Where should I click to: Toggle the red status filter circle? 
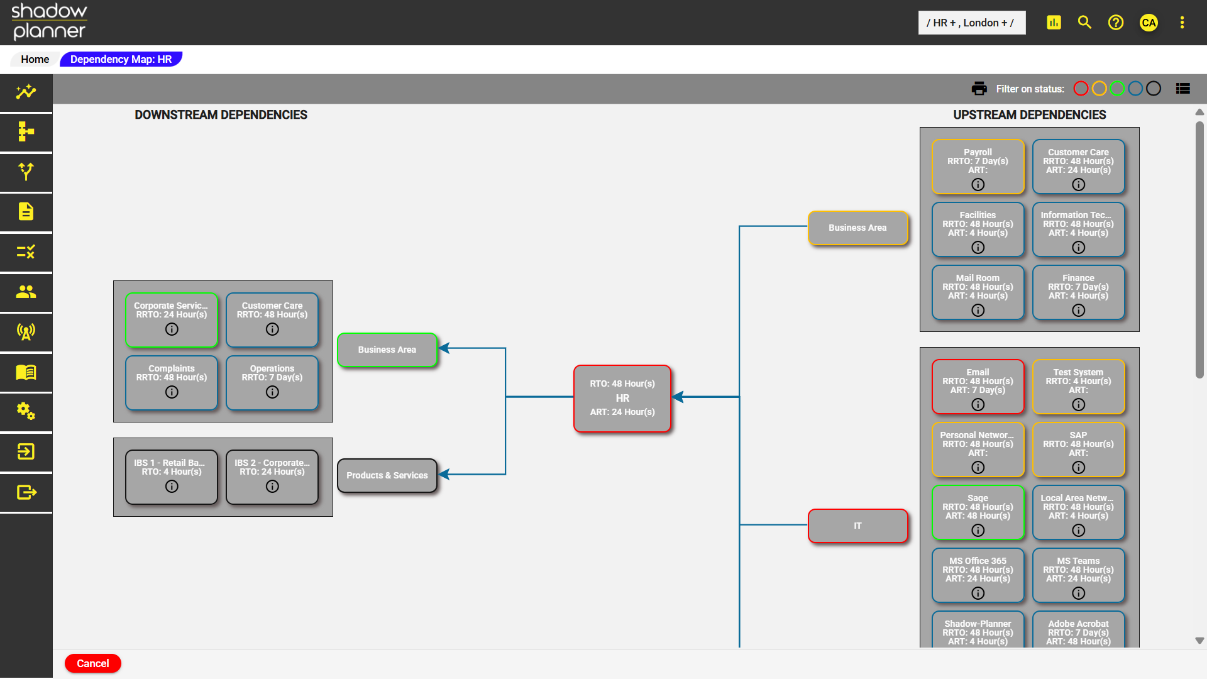click(1081, 88)
